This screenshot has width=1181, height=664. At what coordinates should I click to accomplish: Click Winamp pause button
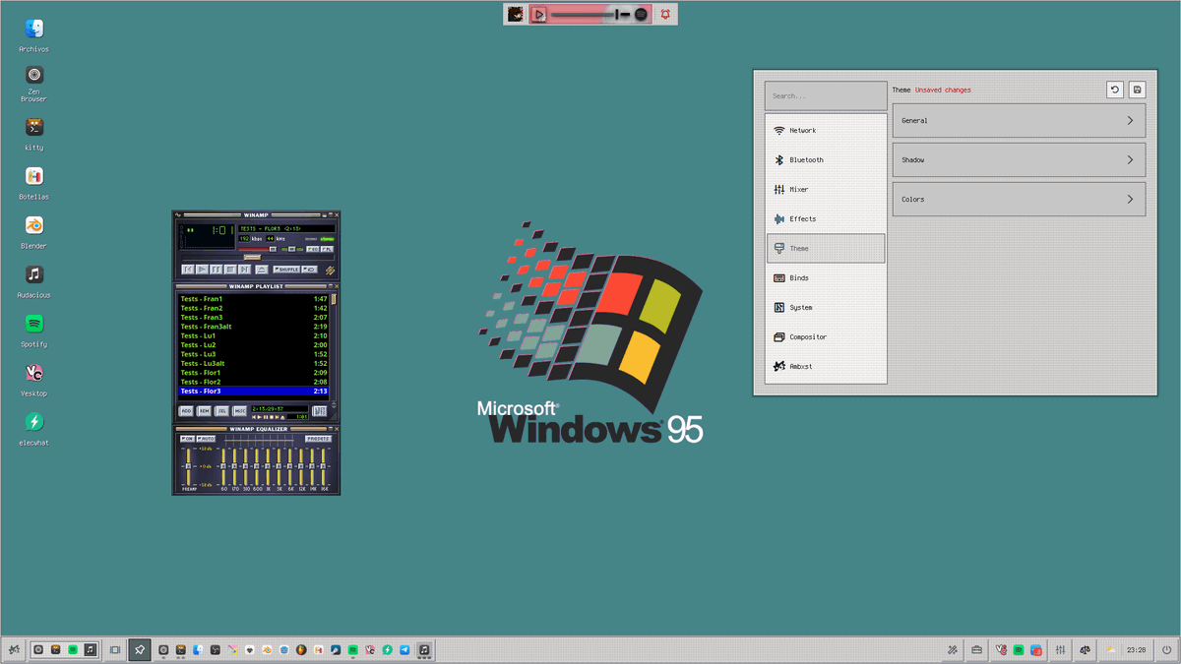[x=217, y=270]
